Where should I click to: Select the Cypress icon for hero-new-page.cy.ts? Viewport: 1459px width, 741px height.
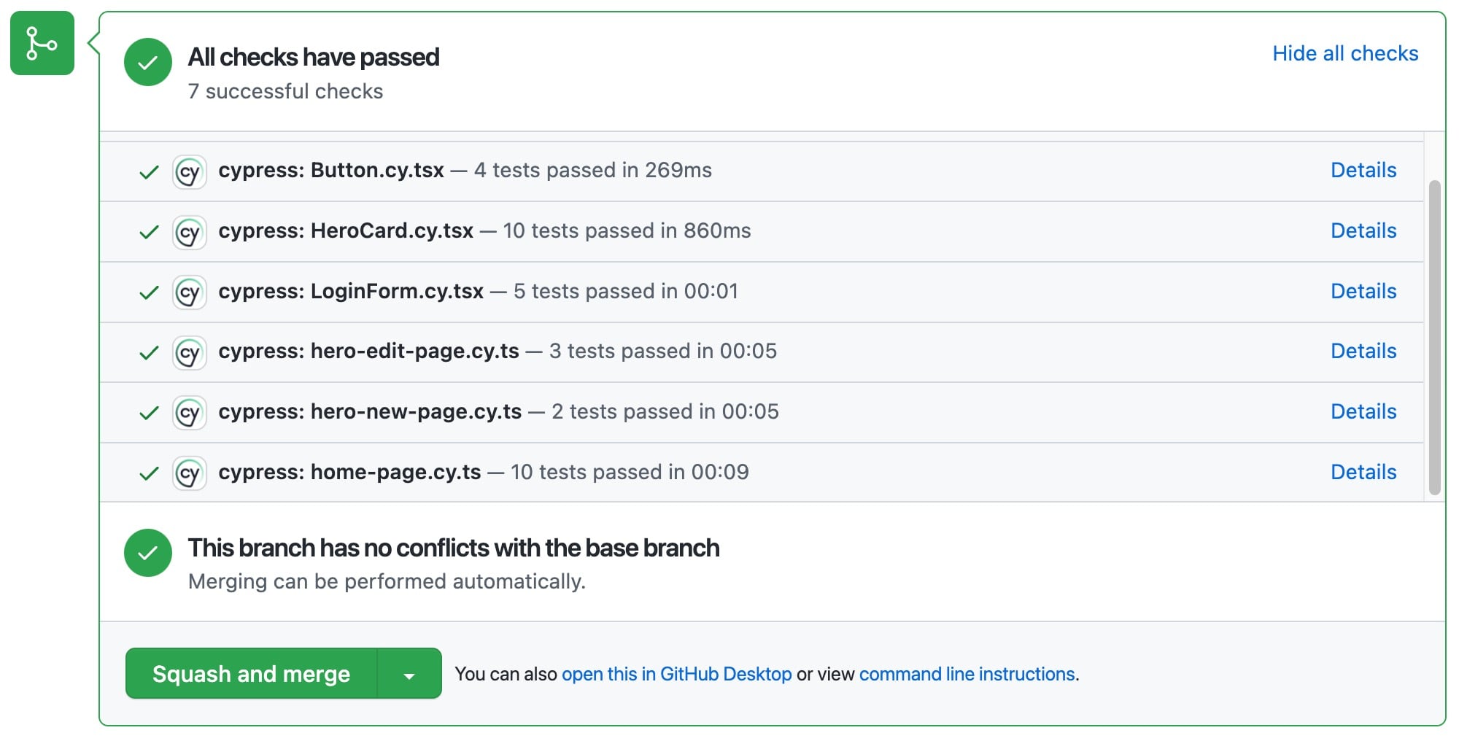coord(189,412)
